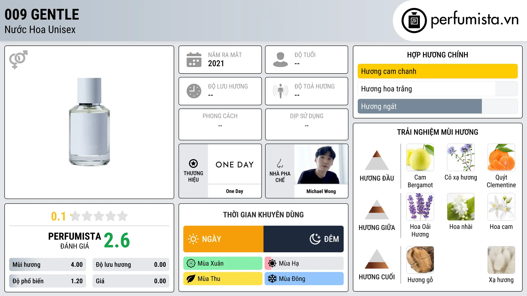
Task: Click the person icon beside Độ tuổi
Action: pos(280,60)
